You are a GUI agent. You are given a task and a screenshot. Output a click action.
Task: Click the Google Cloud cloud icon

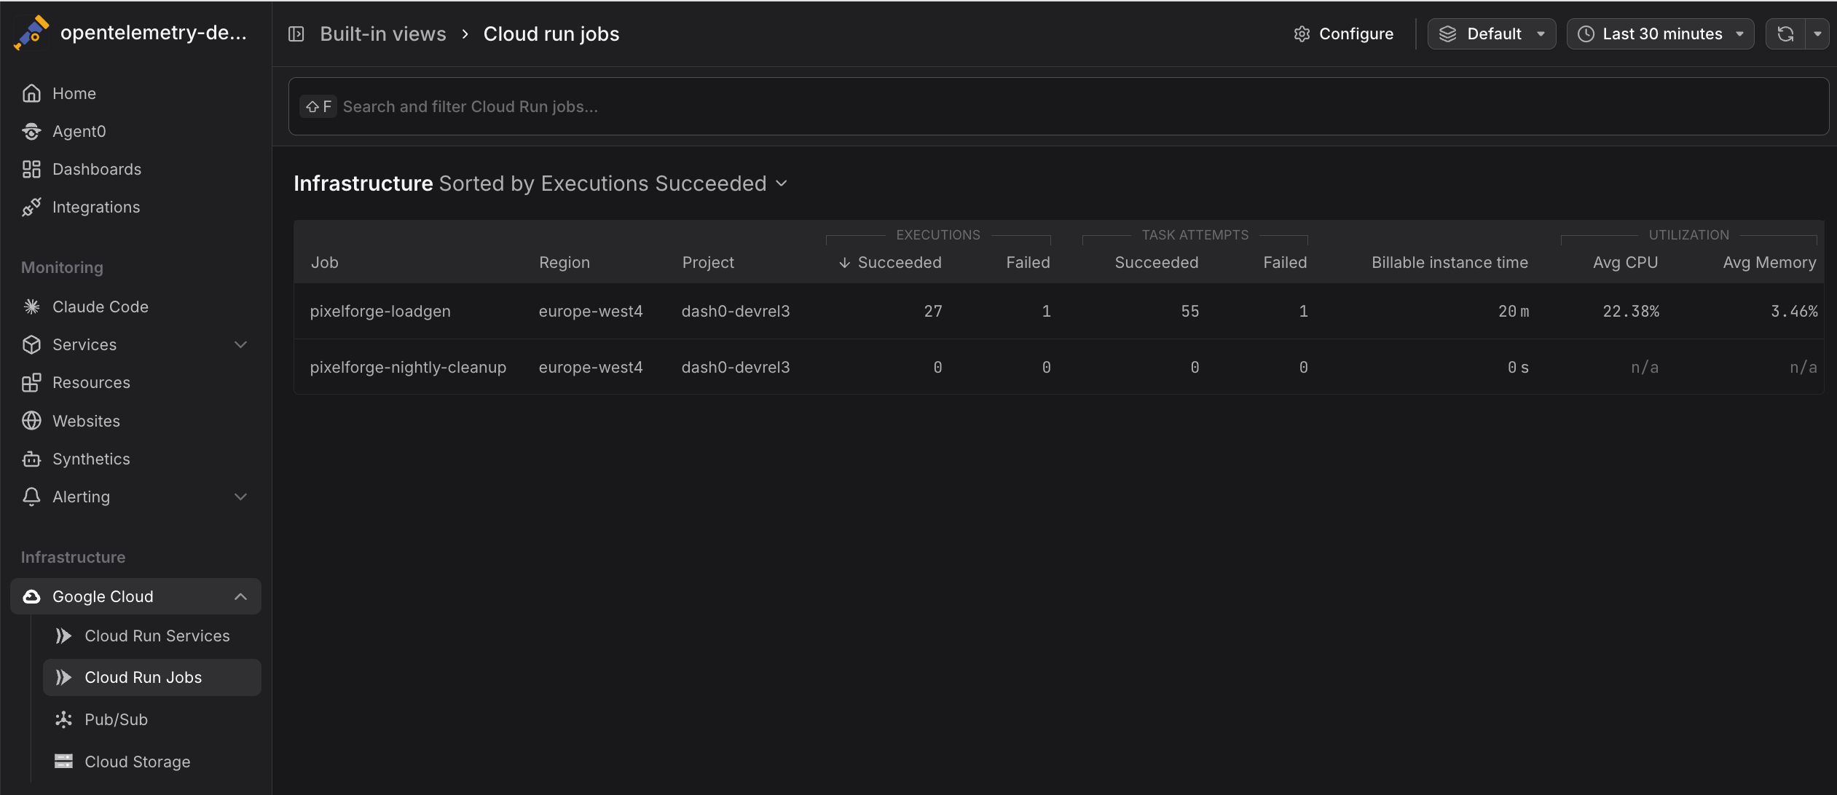point(31,596)
